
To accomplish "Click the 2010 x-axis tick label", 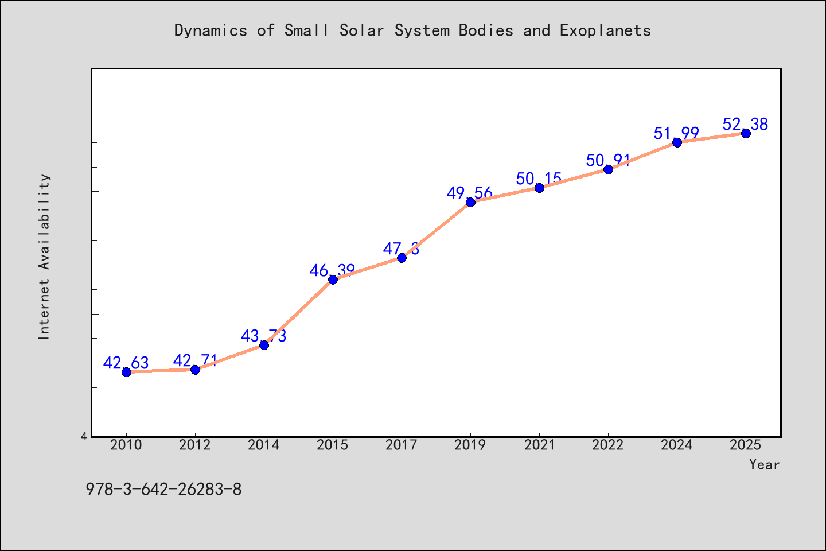I will (126, 445).
